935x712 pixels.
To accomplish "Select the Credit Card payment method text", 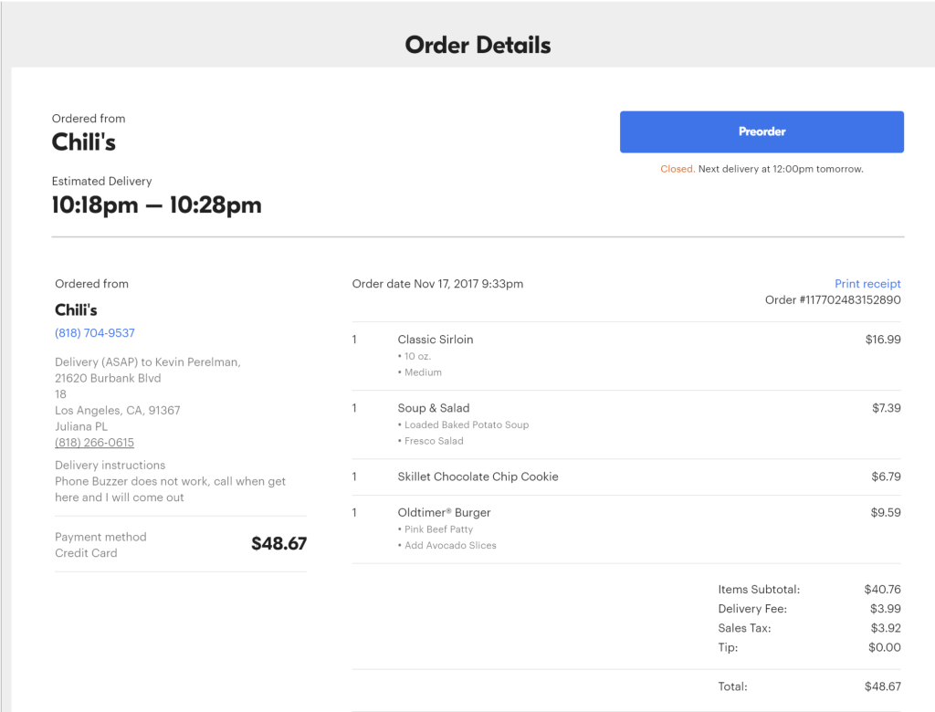I will click(86, 553).
